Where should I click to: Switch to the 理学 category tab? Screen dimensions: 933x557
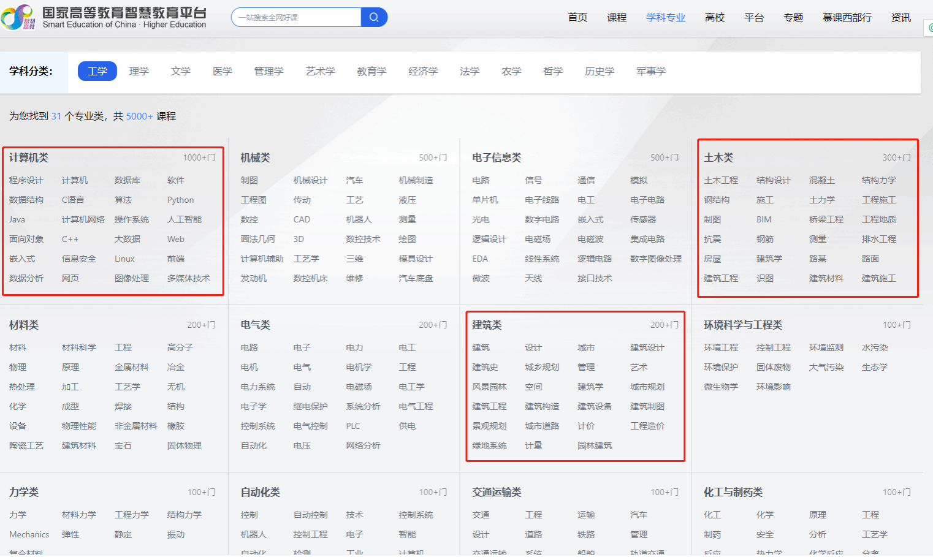pos(139,71)
